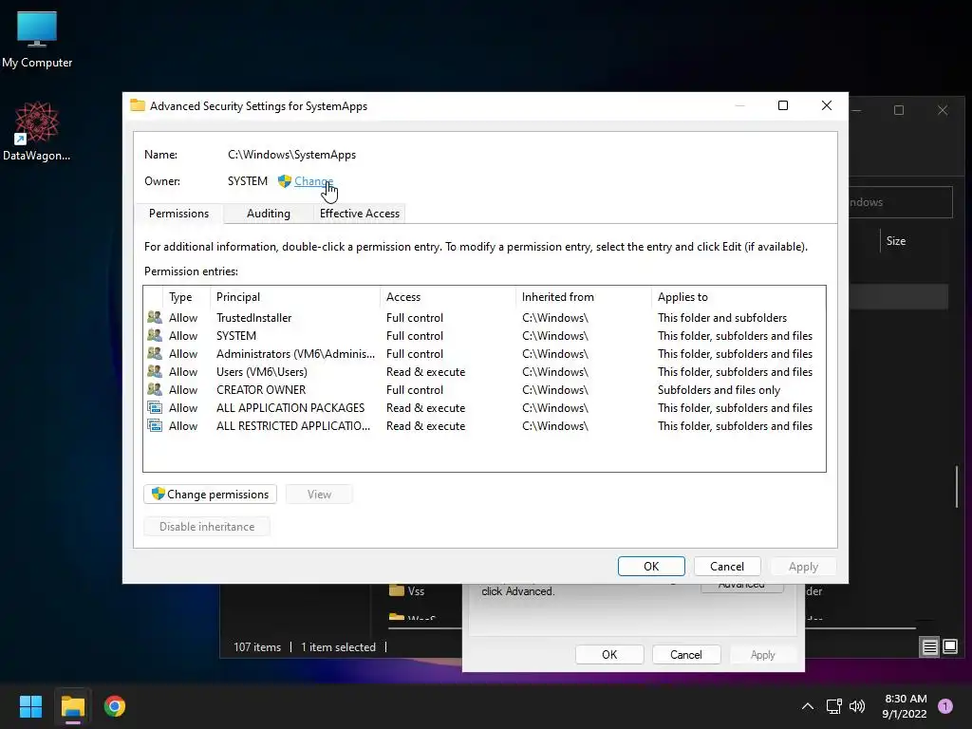This screenshot has height=729, width=972.
Task: Cancel the Advanced Security Settings dialog
Action: click(726, 566)
